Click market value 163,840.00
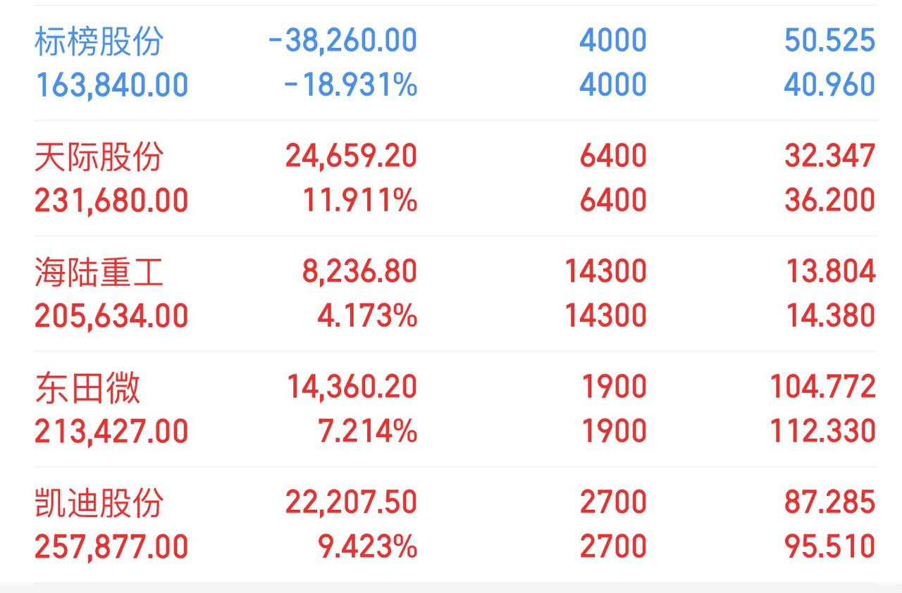902x593 pixels. tap(111, 86)
